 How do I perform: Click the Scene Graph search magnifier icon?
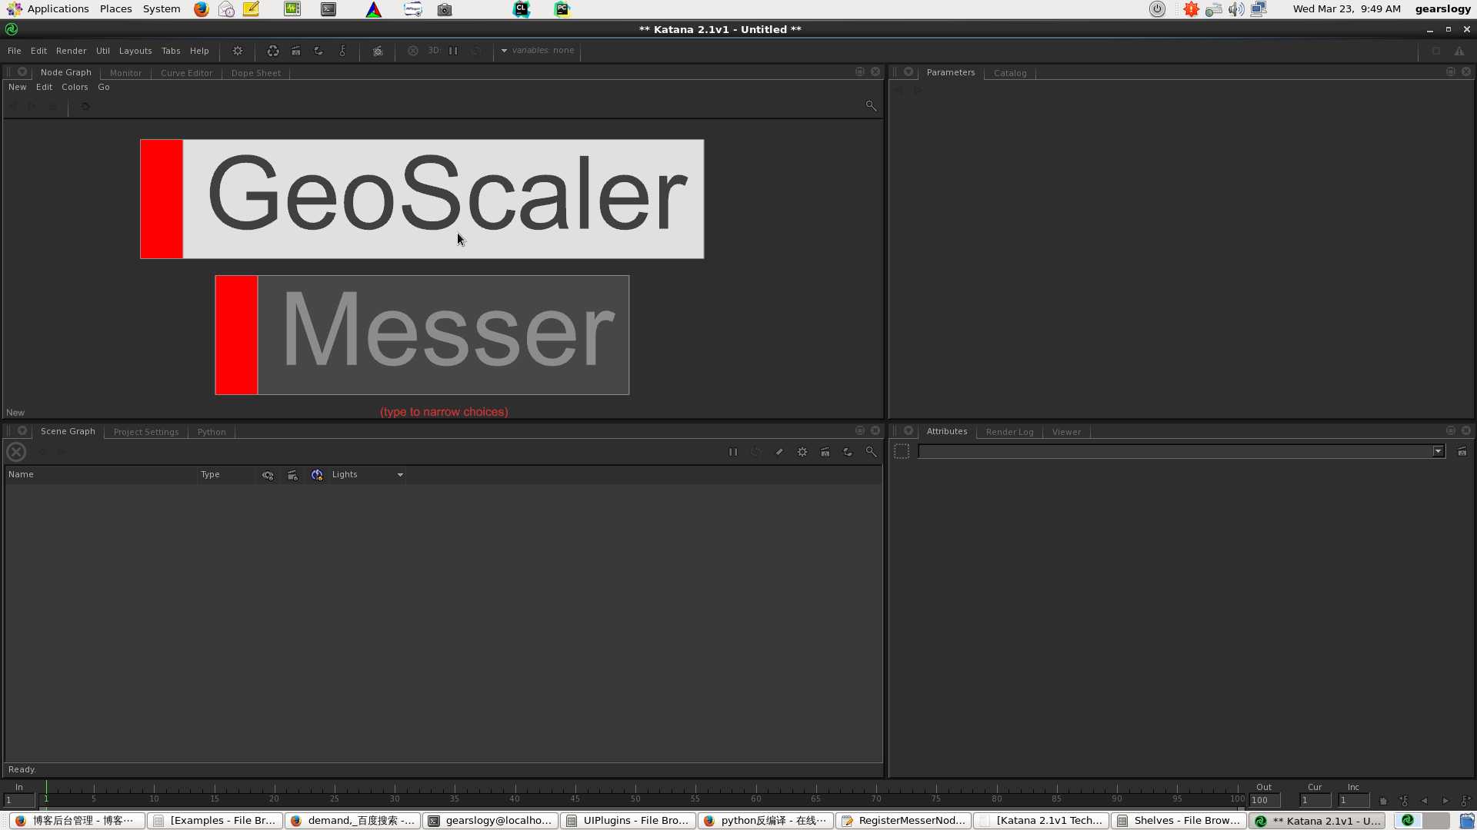(871, 452)
